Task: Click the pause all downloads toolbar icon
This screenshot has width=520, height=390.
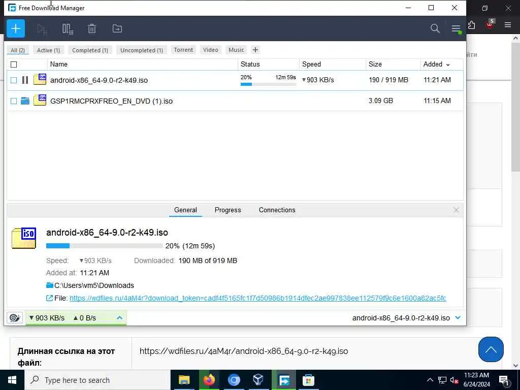Action: coord(68,29)
